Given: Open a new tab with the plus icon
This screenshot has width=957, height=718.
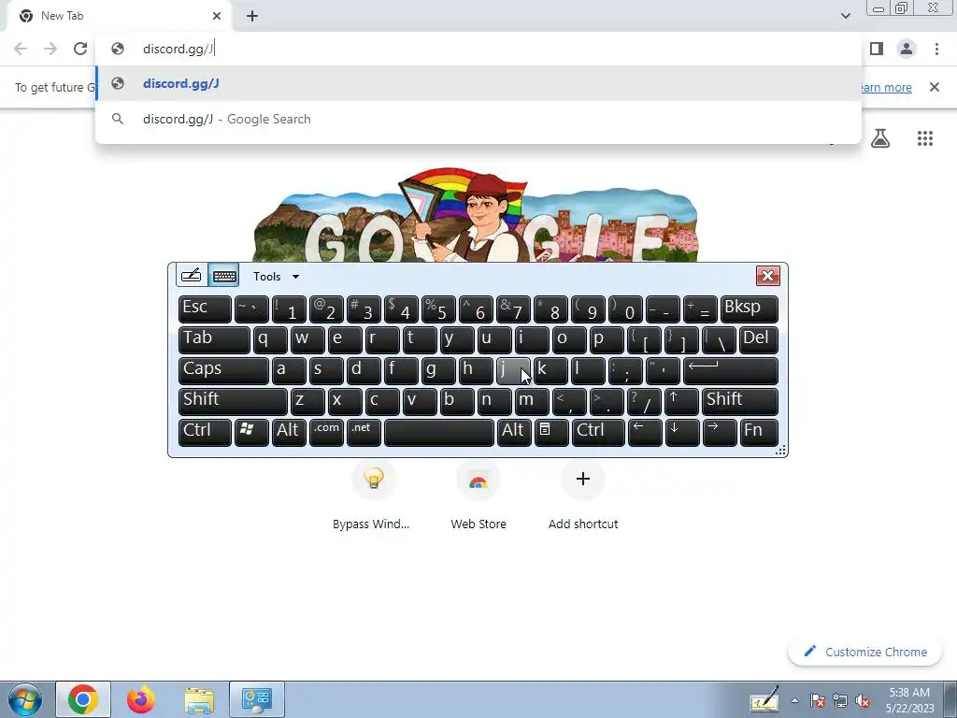Looking at the screenshot, I should pos(252,16).
